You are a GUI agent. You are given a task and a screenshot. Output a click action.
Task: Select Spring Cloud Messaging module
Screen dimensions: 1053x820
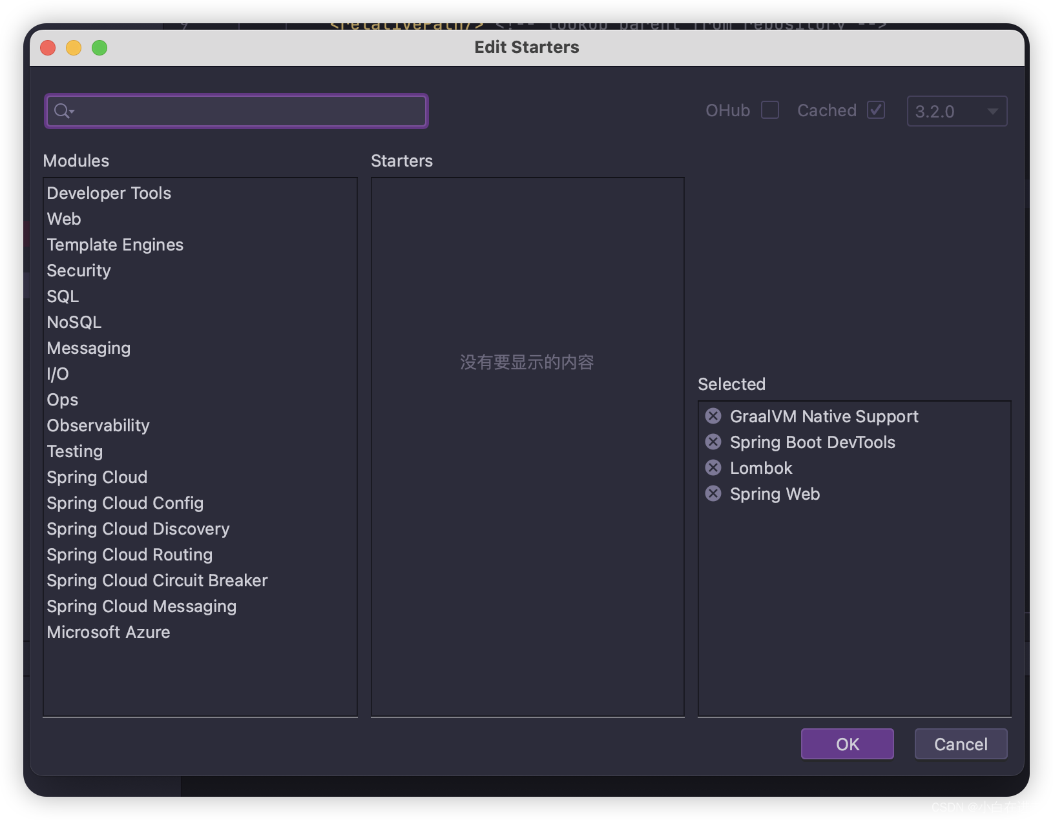(x=200, y=606)
